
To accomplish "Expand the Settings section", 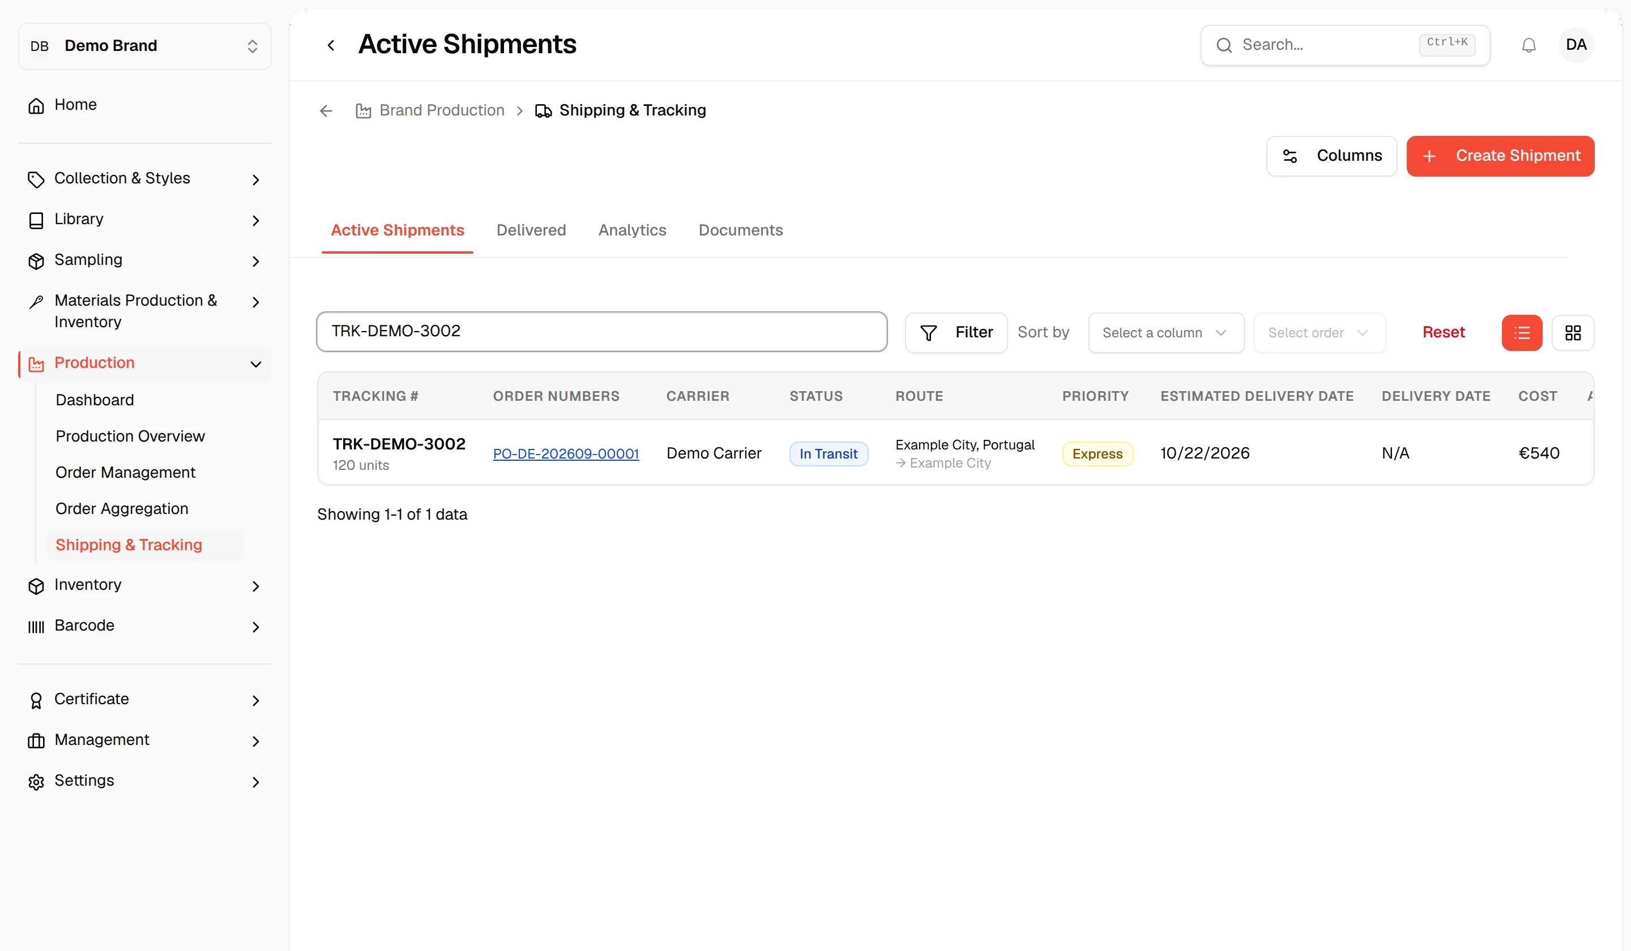I will tap(144, 782).
